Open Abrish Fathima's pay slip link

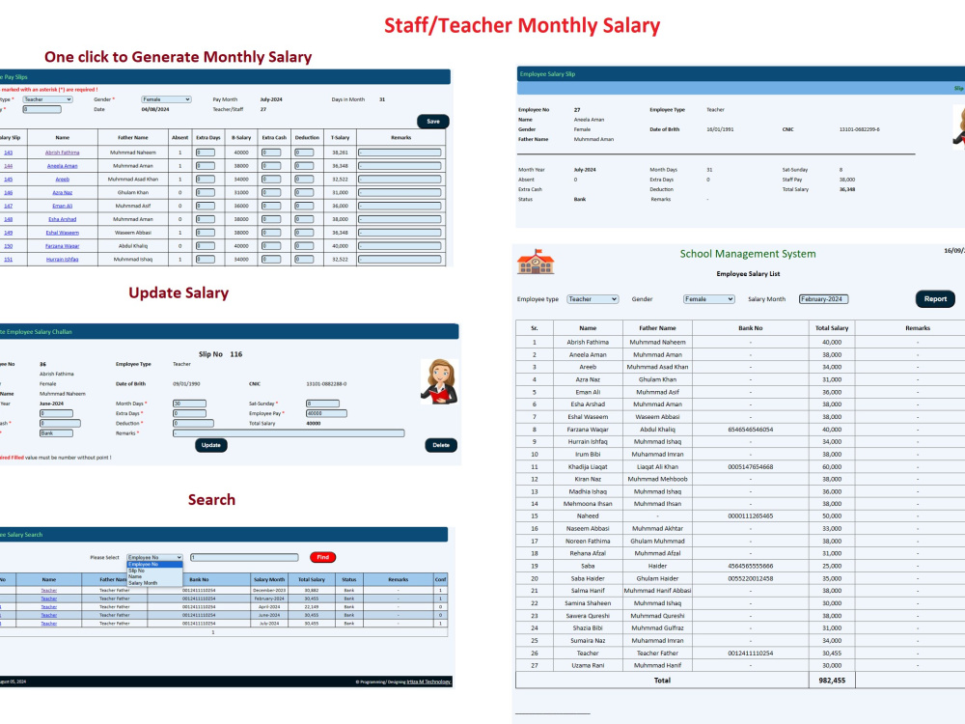64,152
